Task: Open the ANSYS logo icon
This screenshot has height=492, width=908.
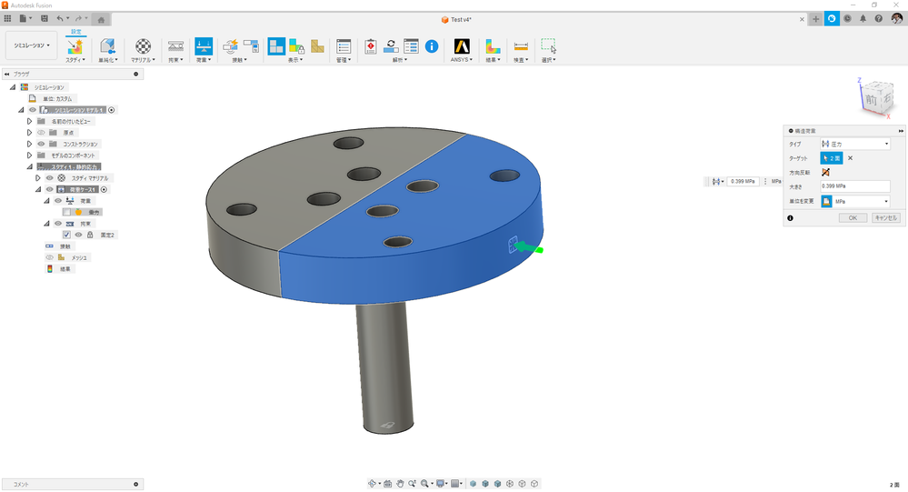Action: 462,46
